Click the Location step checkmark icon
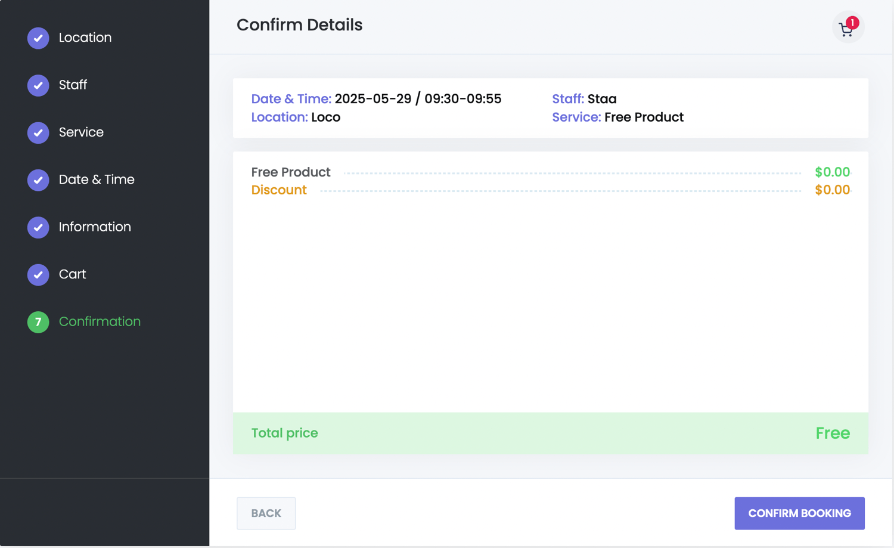The width and height of the screenshot is (894, 548). click(38, 38)
